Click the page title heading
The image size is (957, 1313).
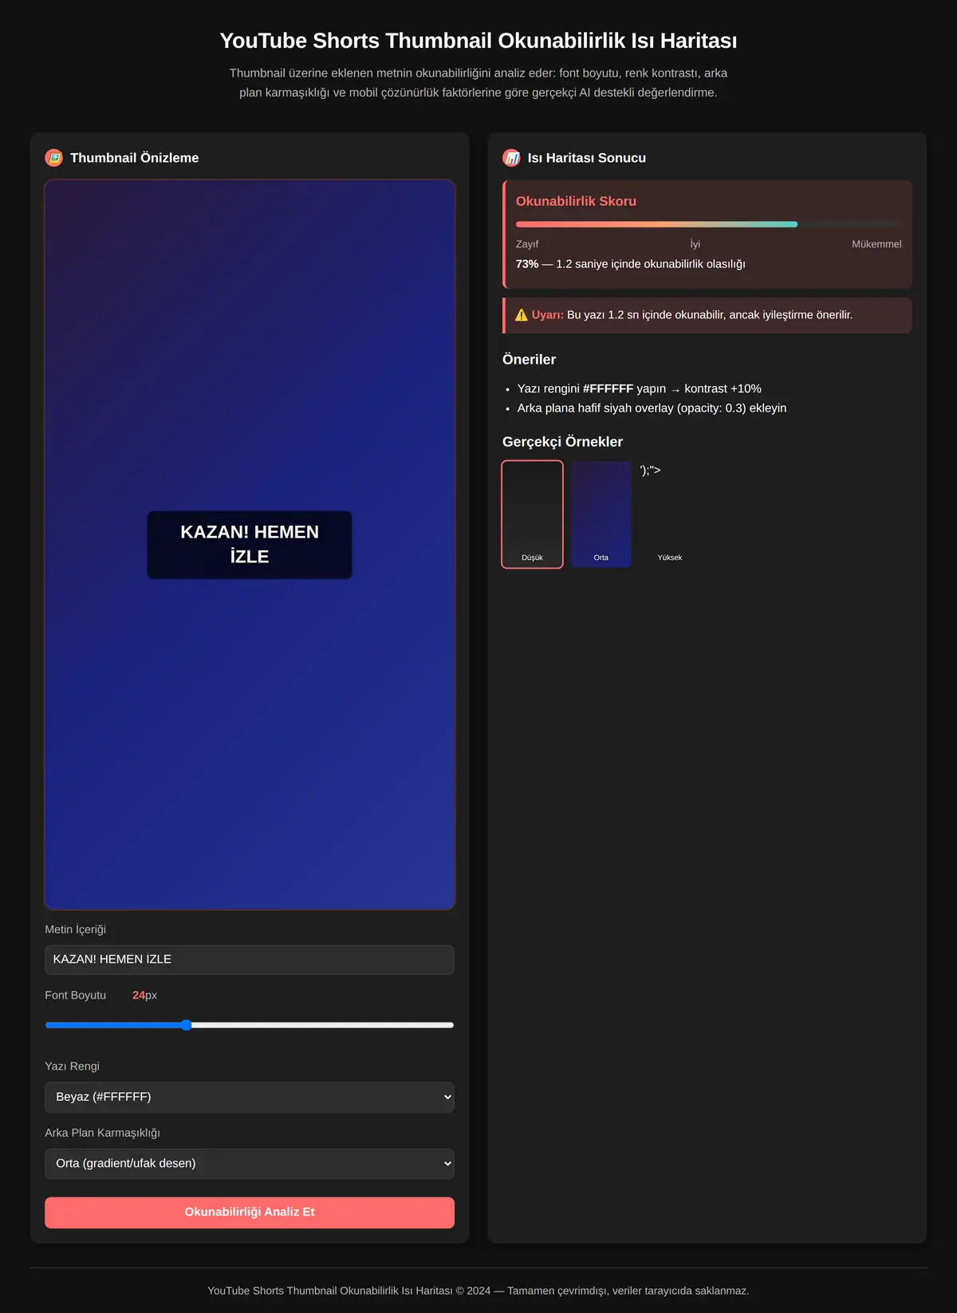pos(478,41)
